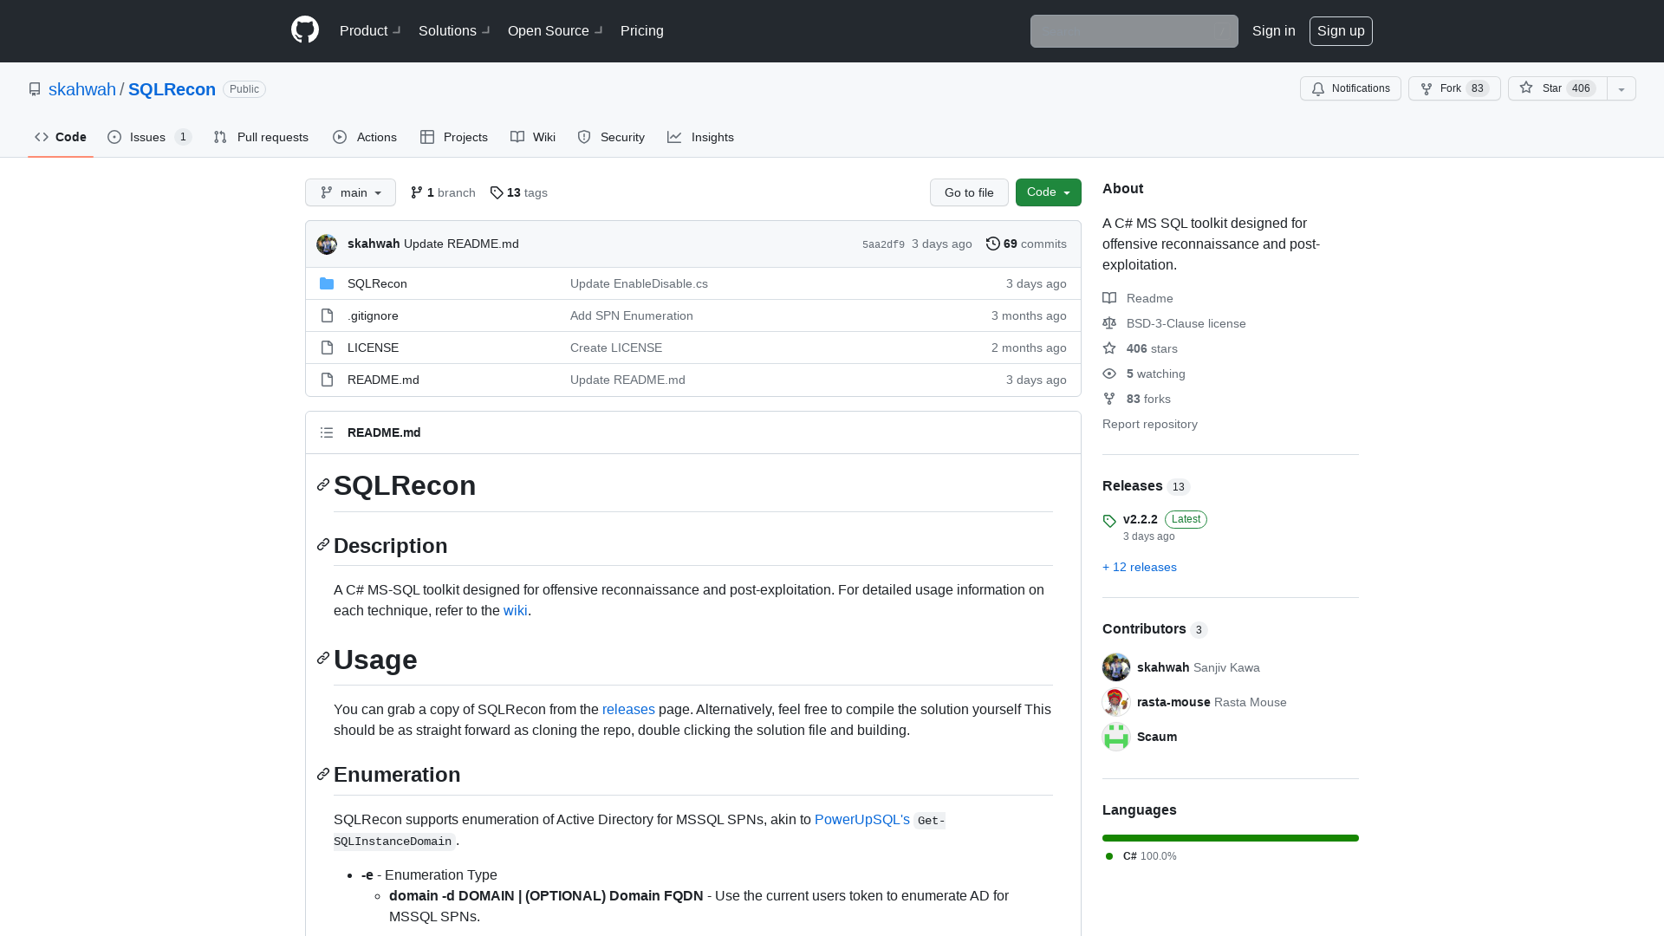Open the GitHub homepage logo
The width and height of the screenshot is (1664, 936).
pyautogui.click(x=305, y=30)
